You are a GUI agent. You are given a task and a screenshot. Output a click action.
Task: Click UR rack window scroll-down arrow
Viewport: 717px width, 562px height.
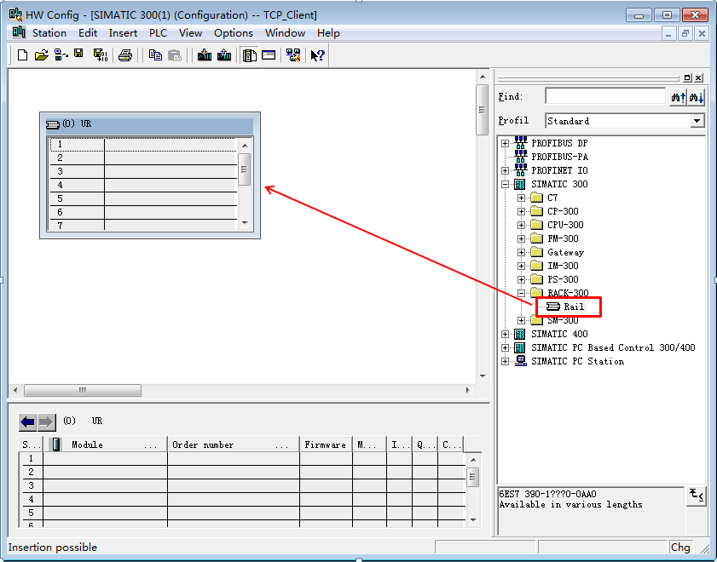[x=245, y=223]
